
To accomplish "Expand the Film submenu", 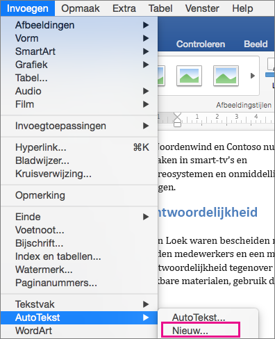I will [79, 104].
